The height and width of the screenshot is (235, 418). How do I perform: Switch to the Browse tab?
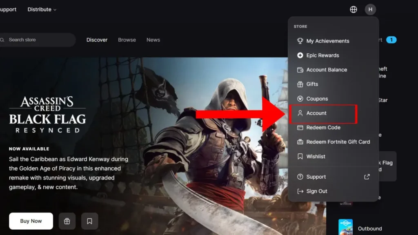pos(127,40)
